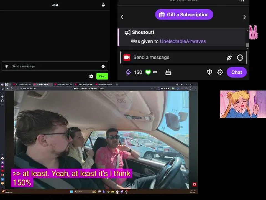Click the Gift a Subscription button
The image size is (266, 200).
(x=184, y=15)
